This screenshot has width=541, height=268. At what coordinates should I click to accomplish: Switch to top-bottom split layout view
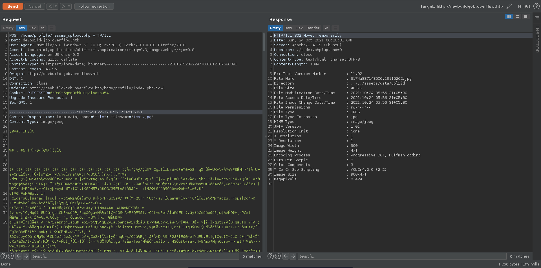click(517, 17)
